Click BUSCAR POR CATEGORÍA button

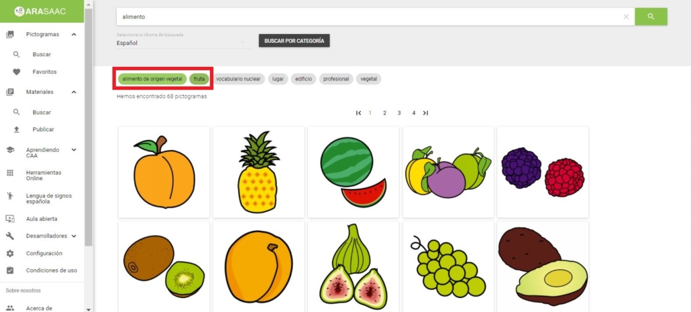coord(295,41)
